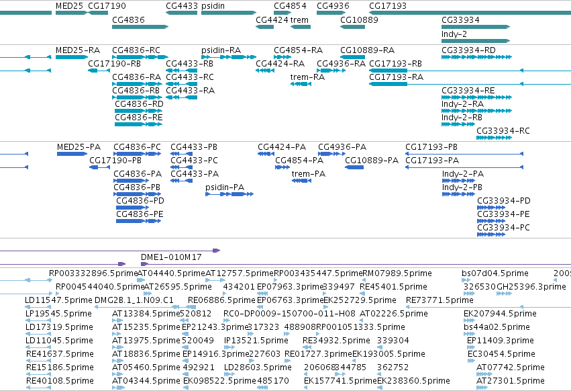Click the CG33934 gene label
Viewport: 571px width, 391px height.
tap(460, 19)
